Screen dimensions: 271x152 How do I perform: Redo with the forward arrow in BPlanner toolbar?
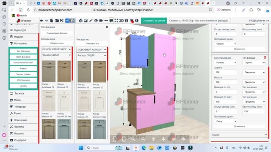tap(47, 21)
